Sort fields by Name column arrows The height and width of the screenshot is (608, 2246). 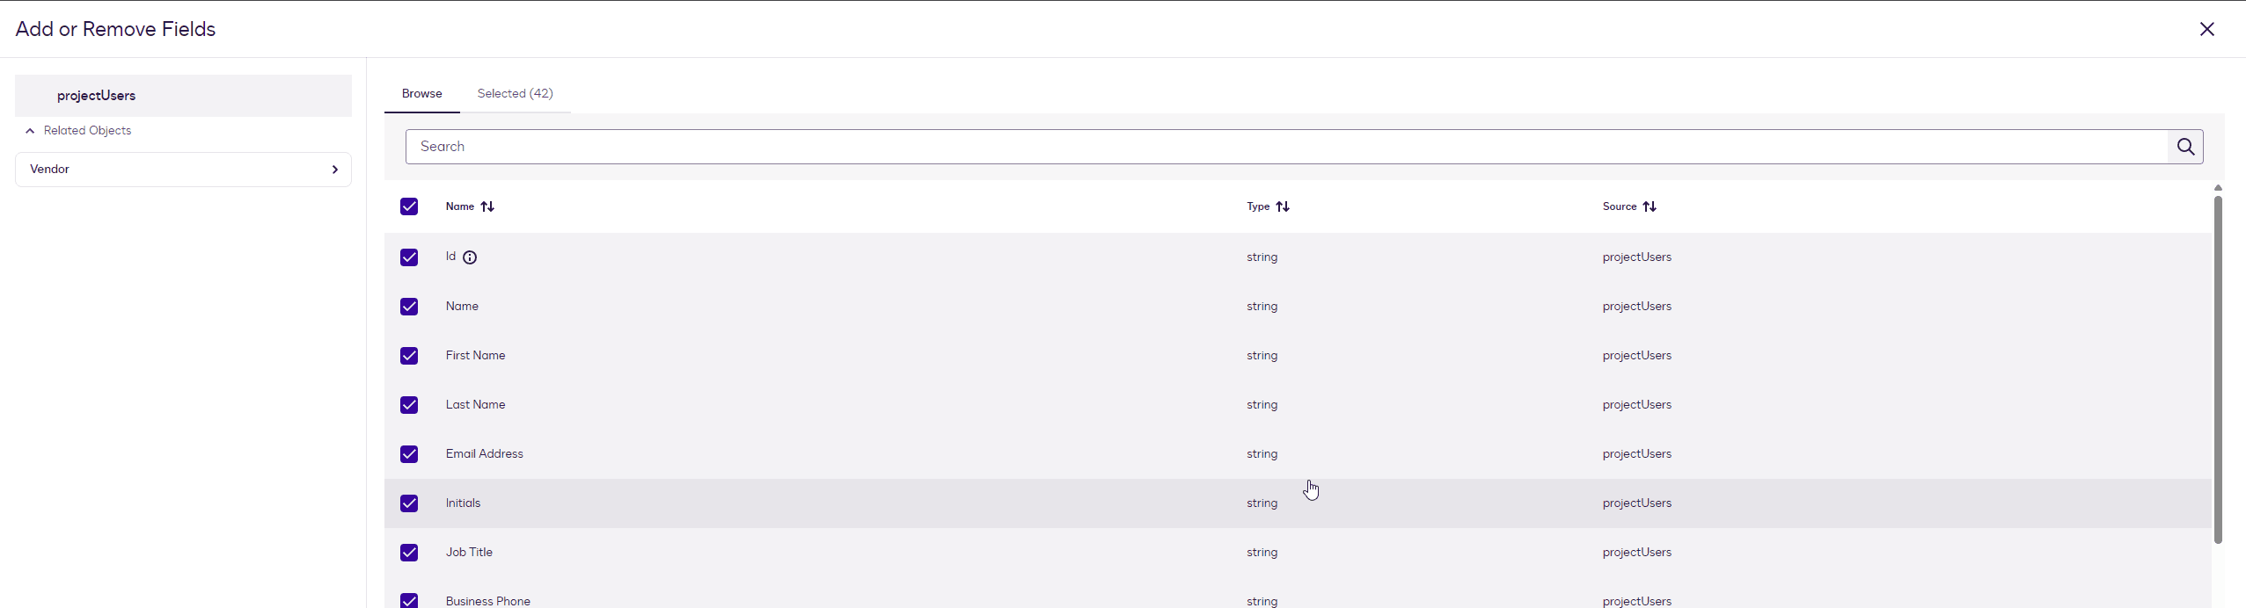pyautogui.click(x=487, y=206)
